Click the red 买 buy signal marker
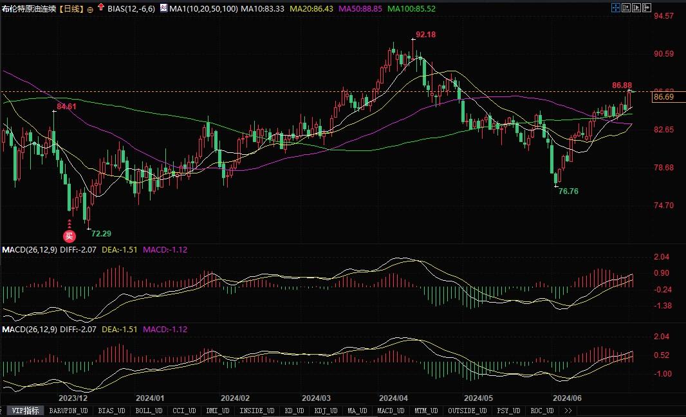 [x=70, y=236]
